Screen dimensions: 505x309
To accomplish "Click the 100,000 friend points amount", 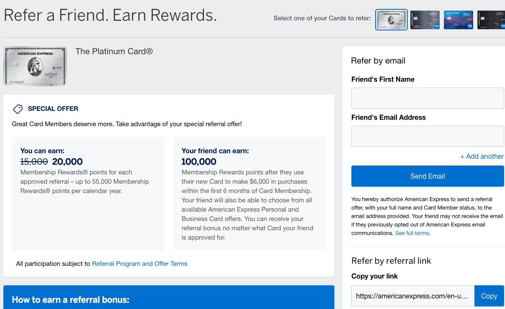I will click(x=199, y=161).
